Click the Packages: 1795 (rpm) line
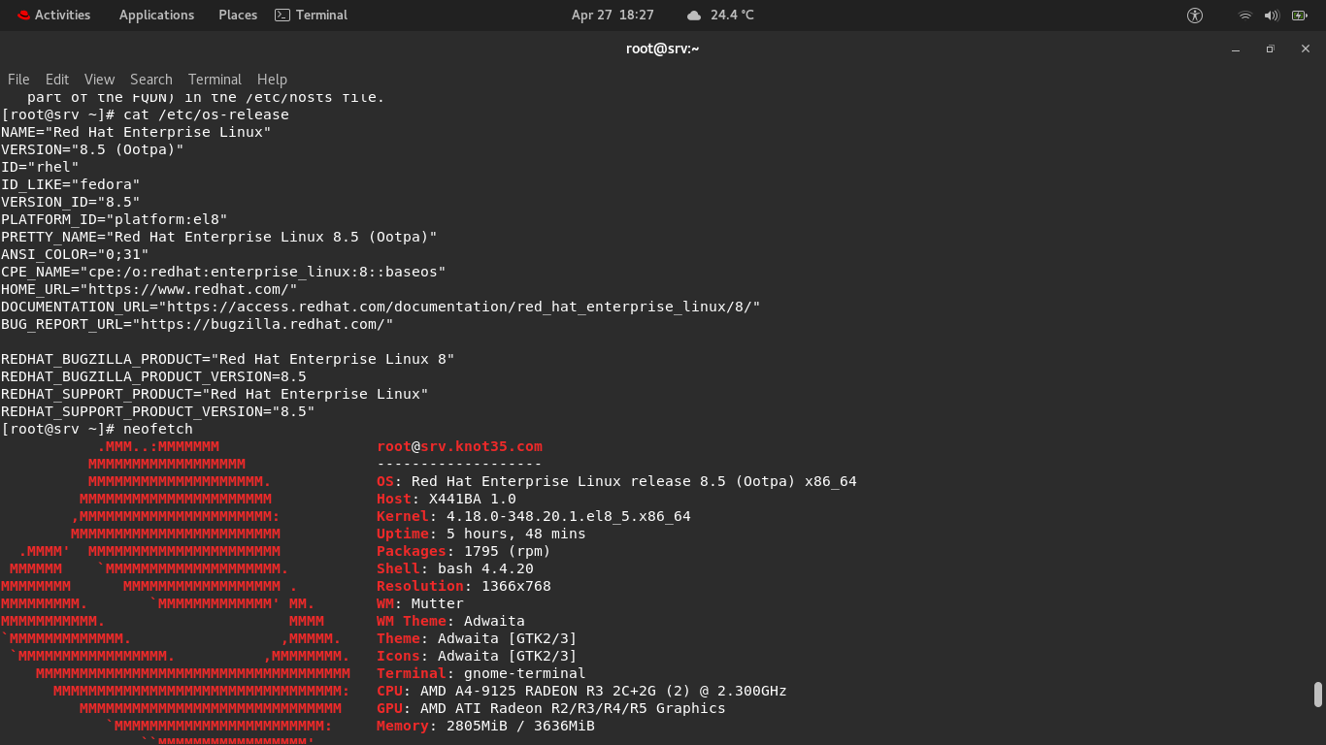 (x=464, y=551)
